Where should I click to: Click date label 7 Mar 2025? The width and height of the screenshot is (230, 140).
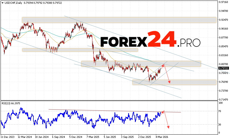click(x=93, y=137)
